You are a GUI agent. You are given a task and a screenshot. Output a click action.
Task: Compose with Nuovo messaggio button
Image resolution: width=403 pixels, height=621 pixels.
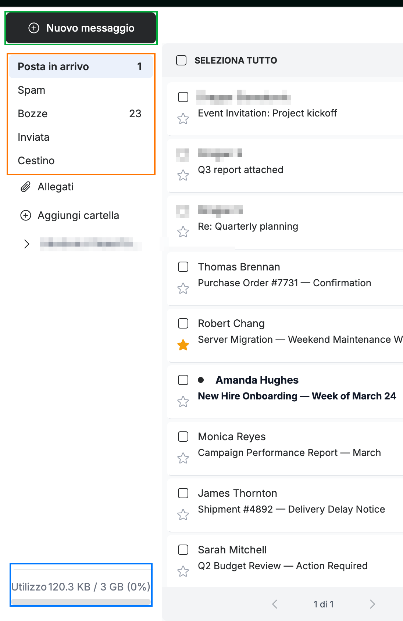[81, 28]
